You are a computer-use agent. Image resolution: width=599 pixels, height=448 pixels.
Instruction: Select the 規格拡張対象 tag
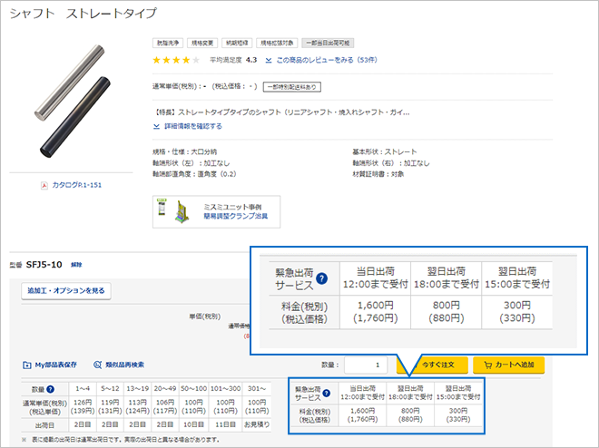point(277,44)
